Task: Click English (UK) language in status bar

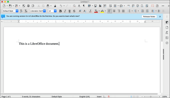Action: tap(85, 96)
